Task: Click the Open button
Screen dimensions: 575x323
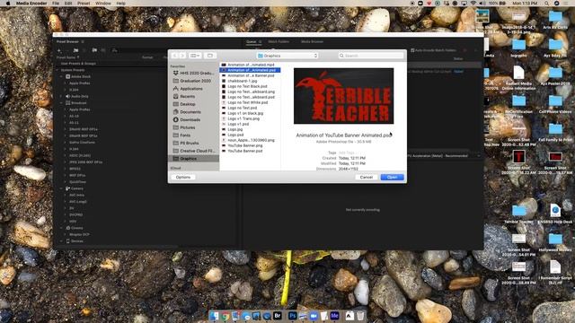Action: tap(392, 178)
